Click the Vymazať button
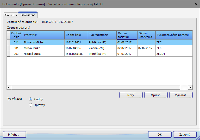Image resolution: width=200 pixels, height=140 pixels. coord(181,95)
